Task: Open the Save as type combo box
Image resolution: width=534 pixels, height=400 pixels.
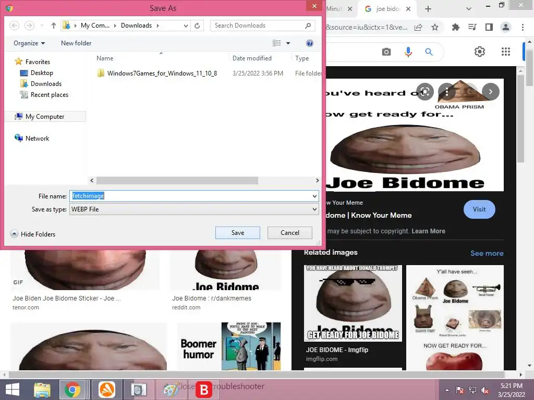Action: tap(194, 209)
